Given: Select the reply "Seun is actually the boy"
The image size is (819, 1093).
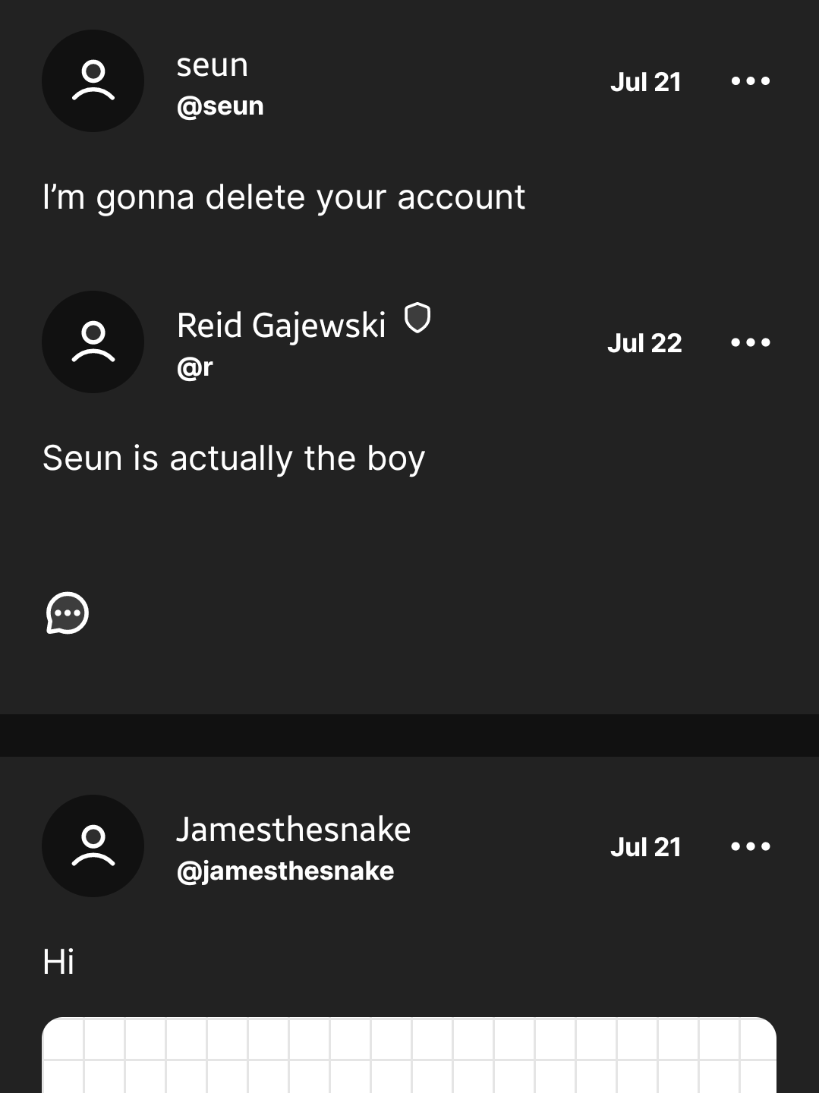Looking at the screenshot, I should (234, 458).
